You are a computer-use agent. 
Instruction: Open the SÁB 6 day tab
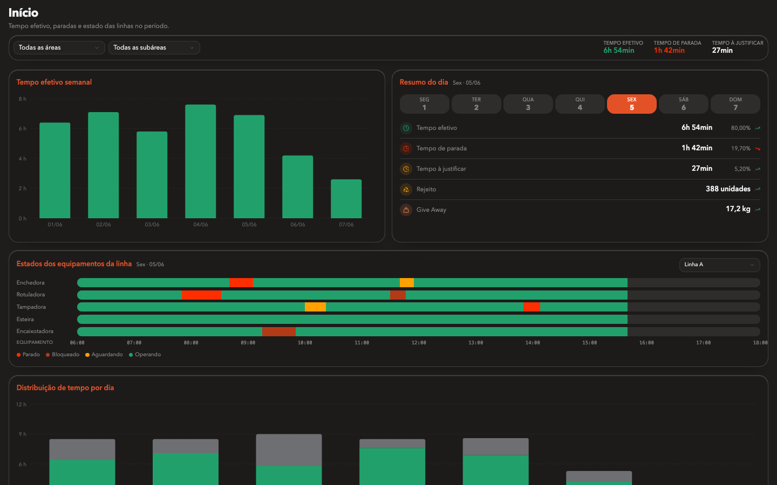[x=684, y=104]
